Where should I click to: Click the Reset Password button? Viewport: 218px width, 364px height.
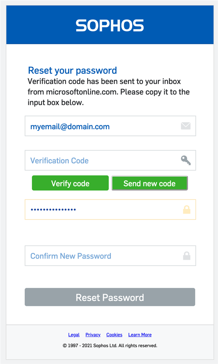click(x=110, y=297)
